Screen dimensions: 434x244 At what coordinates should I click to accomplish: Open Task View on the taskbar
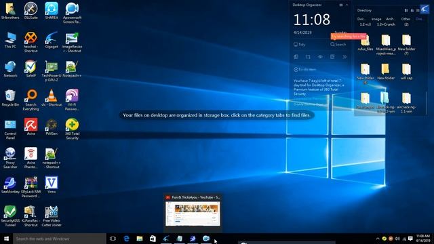[113, 239]
